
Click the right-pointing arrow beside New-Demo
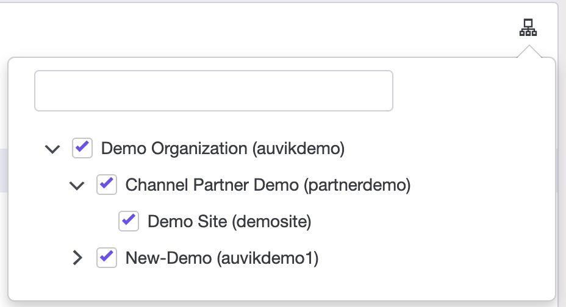pyautogui.click(x=77, y=258)
